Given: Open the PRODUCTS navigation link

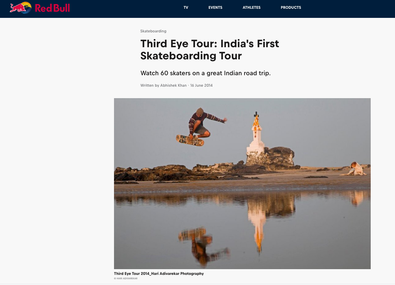Looking at the screenshot, I should click(291, 7).
